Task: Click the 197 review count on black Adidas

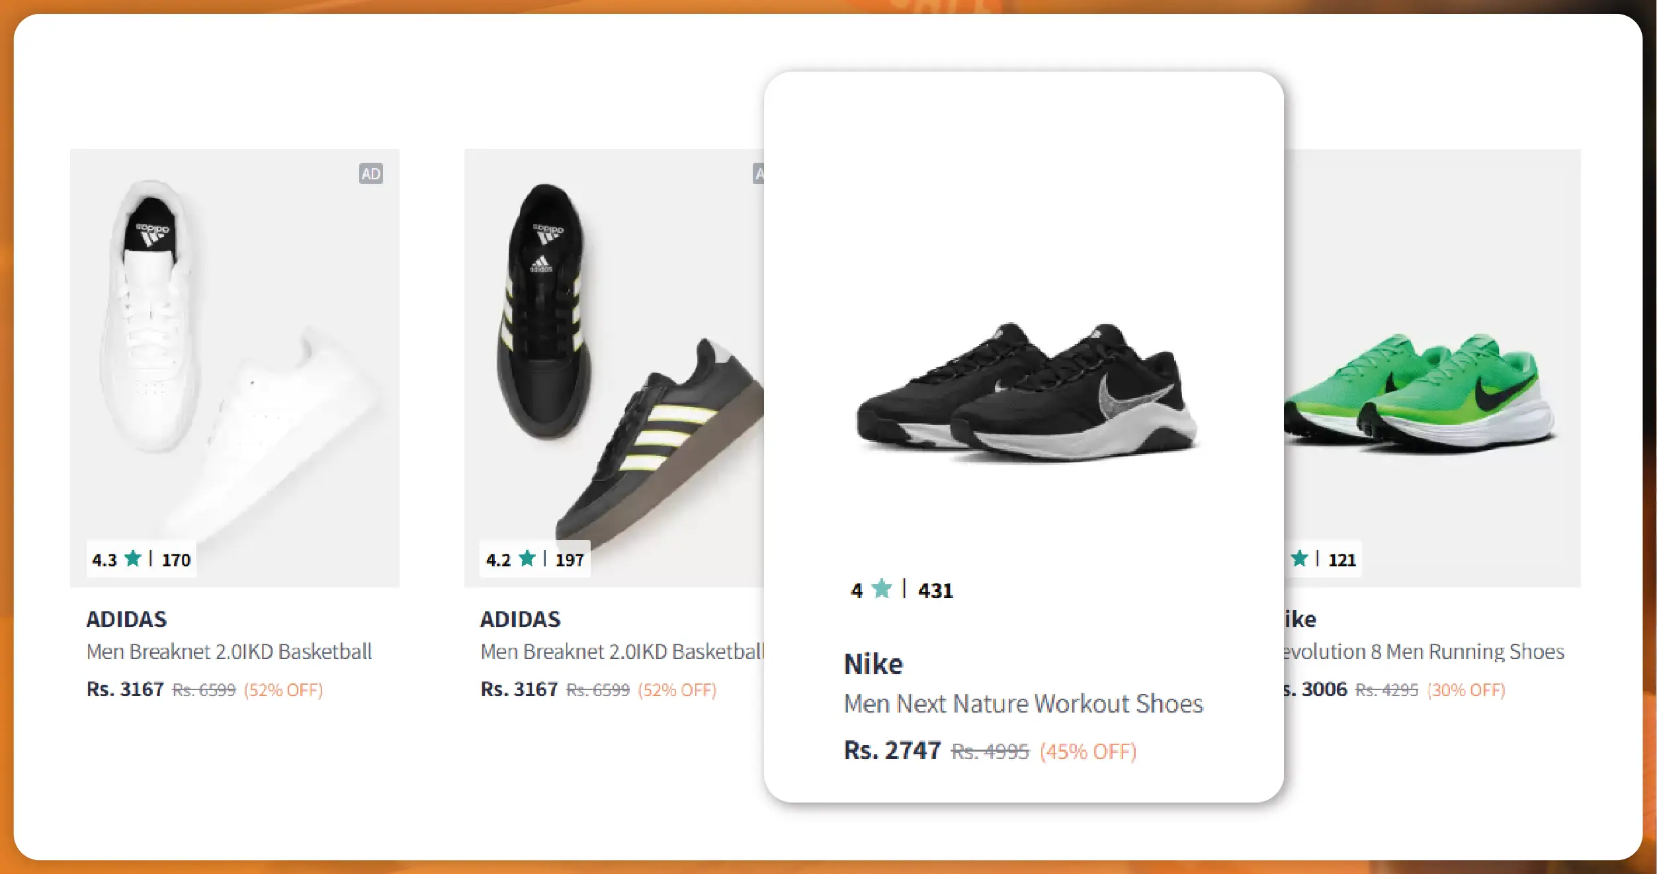Action: tap(570, 560)
